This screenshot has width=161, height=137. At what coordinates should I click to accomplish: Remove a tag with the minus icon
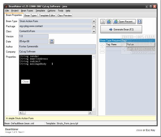(x=102, y=51)
